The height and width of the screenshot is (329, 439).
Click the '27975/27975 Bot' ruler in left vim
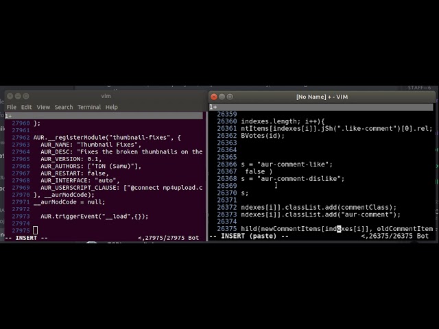[168, 238]
